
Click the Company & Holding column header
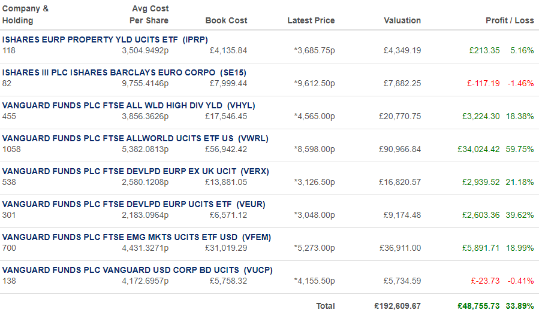tap(25, 14)
